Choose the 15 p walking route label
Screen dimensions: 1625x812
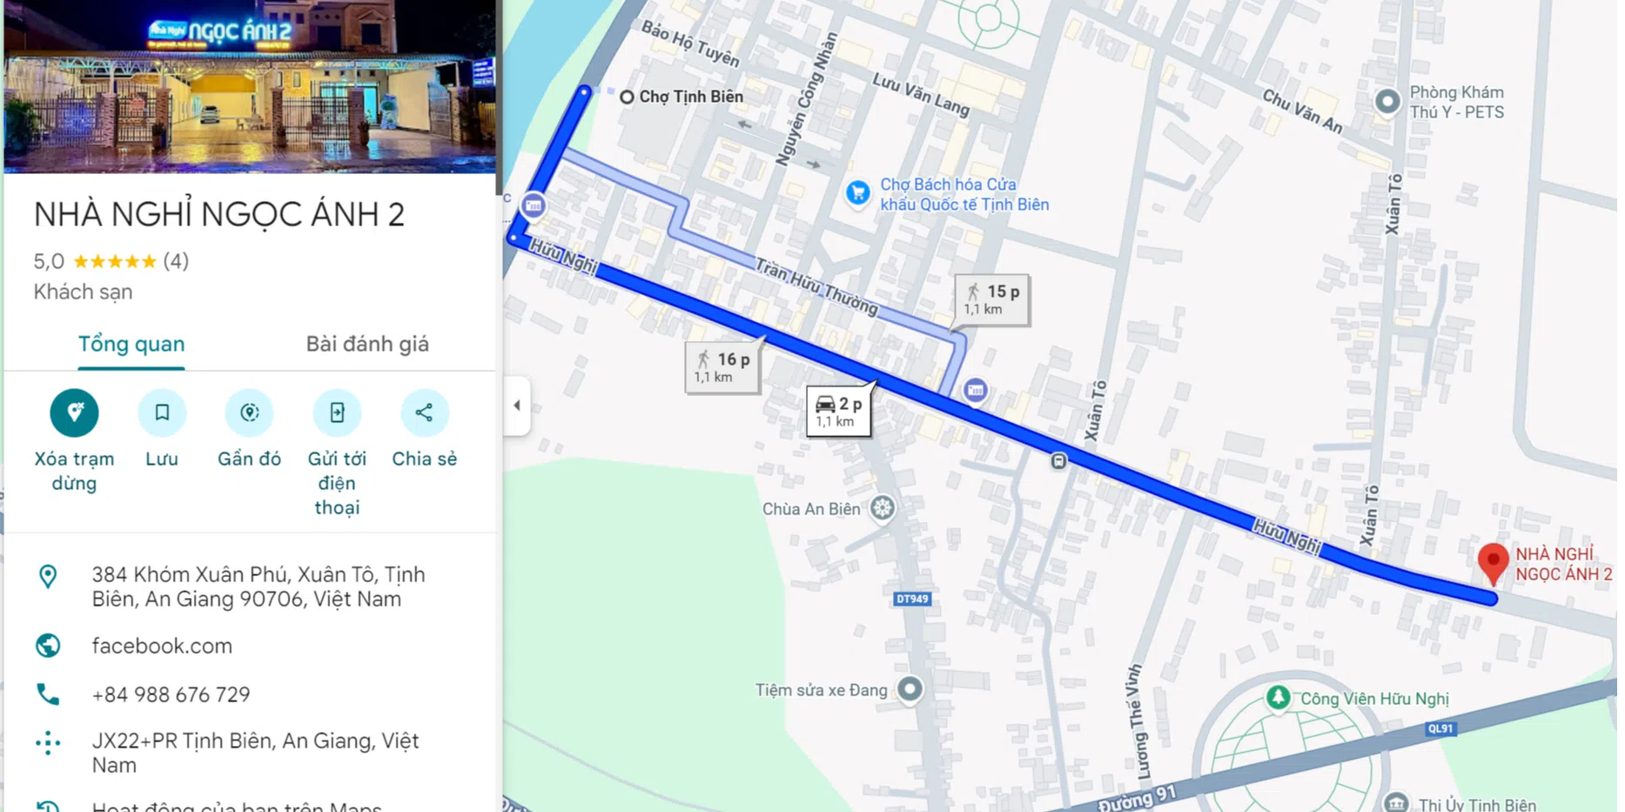991,299
